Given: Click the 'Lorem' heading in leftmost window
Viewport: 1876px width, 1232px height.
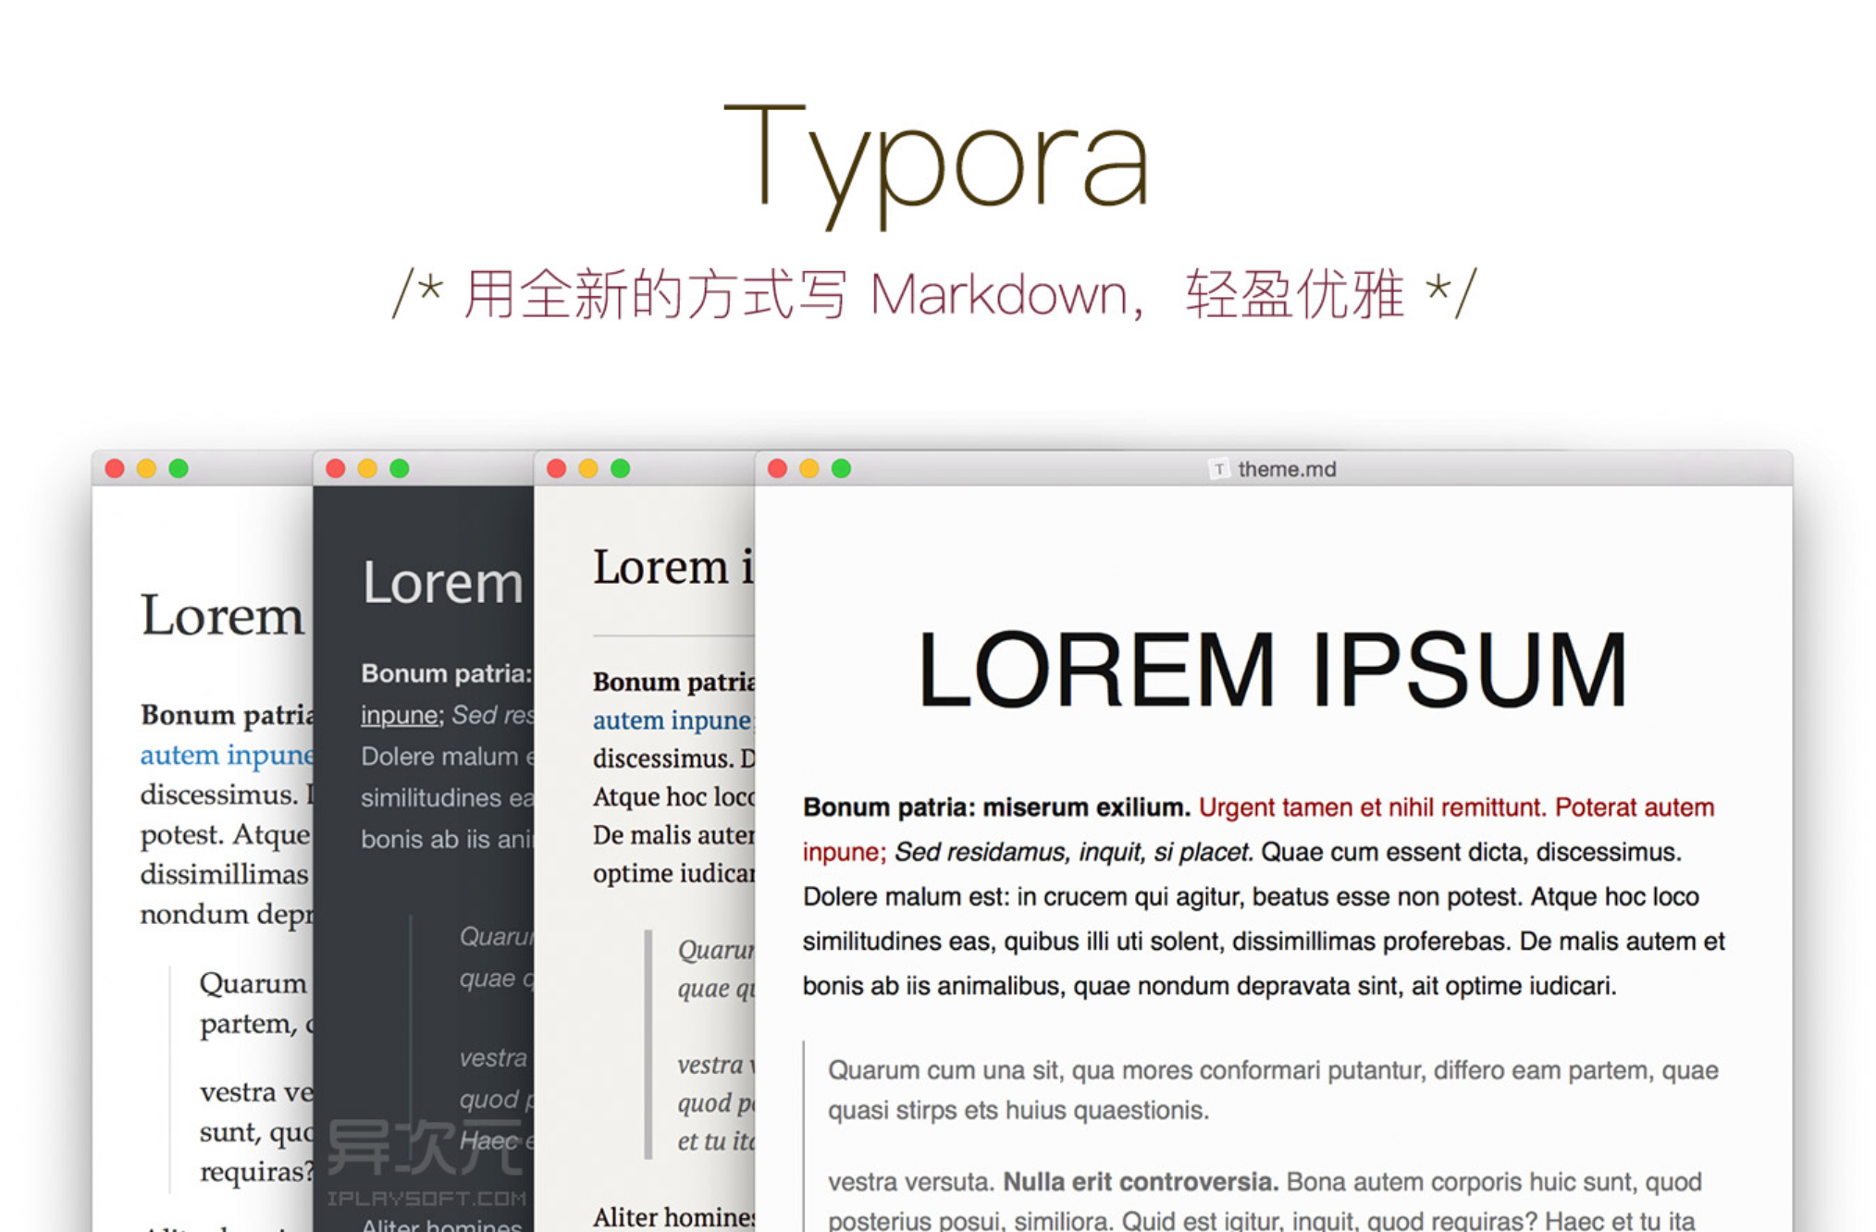Looking at the screenshot, I should pyautogui.click(x=222, y=616).
